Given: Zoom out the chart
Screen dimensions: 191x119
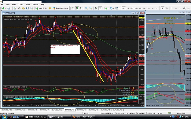Looking at the screenshot, I should pos(91,8).
